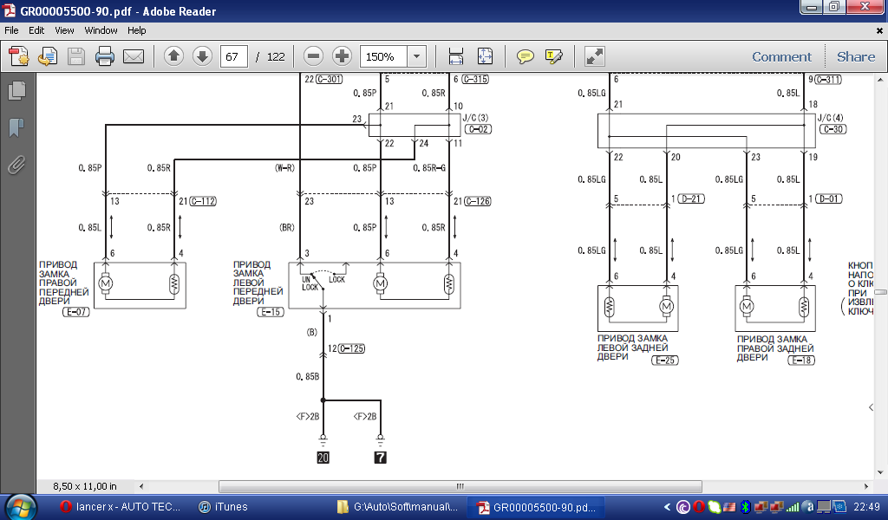Viewport: 888px width, 520px height.
Task: Open the Comment pane
Action: (781, 56)
